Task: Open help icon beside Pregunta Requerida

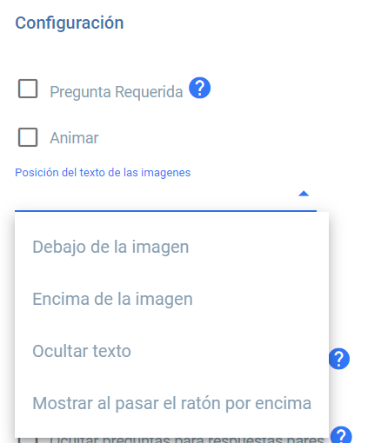Action: [199, 88]
